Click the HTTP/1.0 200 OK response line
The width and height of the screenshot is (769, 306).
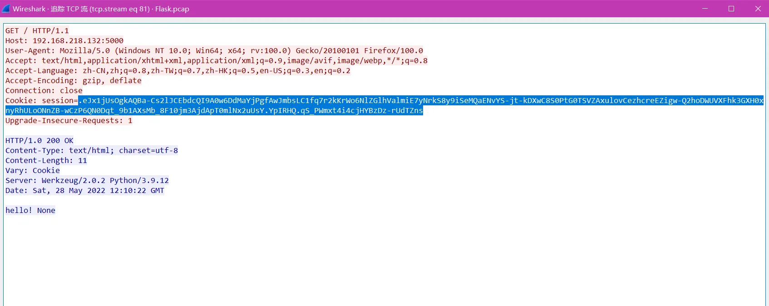click(x=39, y=141)
